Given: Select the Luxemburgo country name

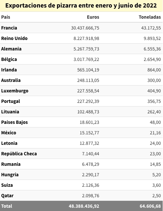Looking at the screenshot, I should tap(15, 91).
